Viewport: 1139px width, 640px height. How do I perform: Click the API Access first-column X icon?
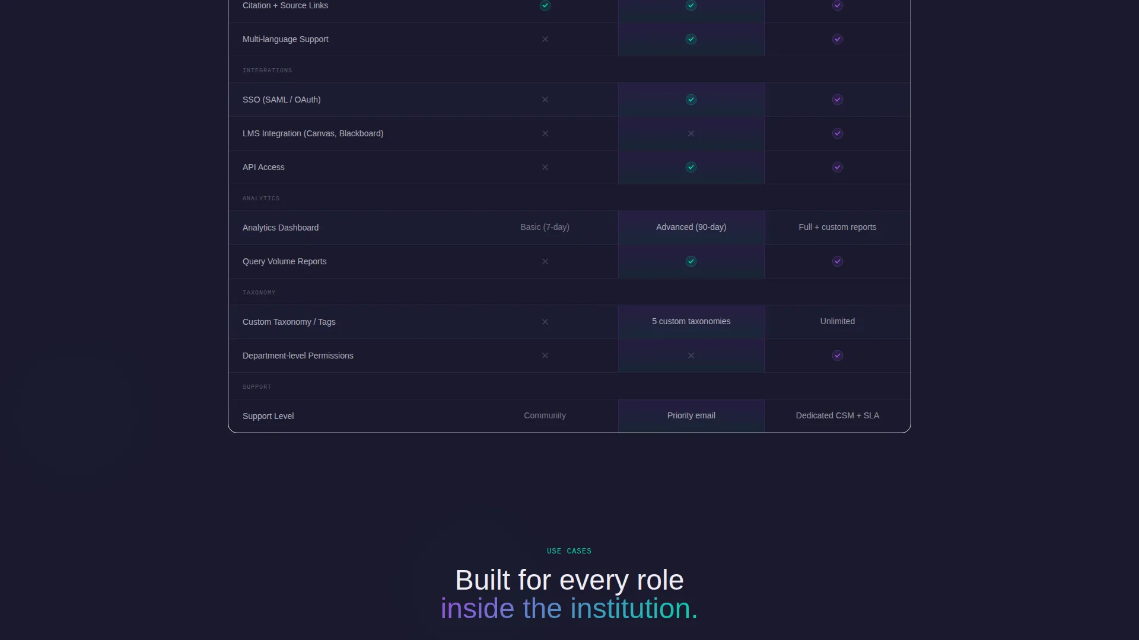pos(545,167)
